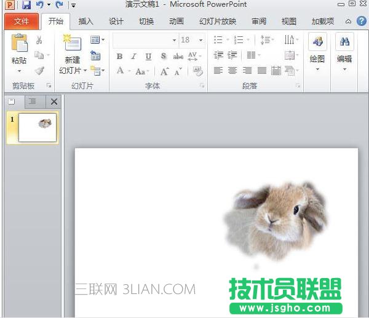The height and width of the screenshot is (318, 369).
Task: Open the font name dropdown
Action: [x=174, y=40]
